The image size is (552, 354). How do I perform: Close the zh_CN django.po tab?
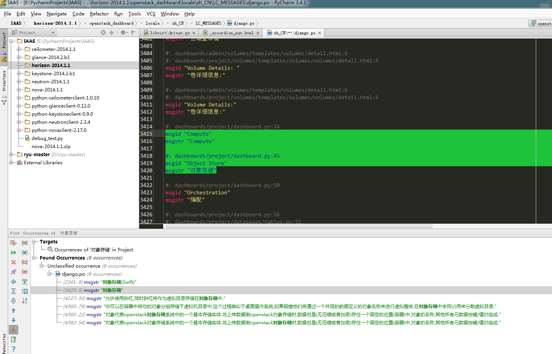point(319,33)
